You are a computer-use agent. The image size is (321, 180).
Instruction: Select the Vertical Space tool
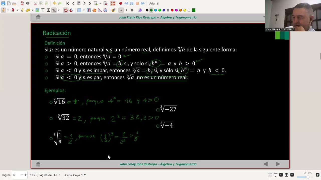pos(89,10)
